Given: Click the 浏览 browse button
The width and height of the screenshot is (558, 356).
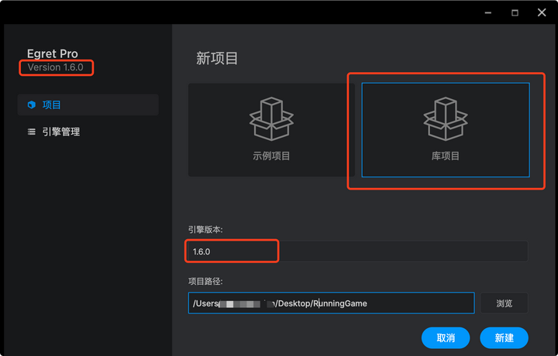Looking at the screenshot, I should (505, 303).
